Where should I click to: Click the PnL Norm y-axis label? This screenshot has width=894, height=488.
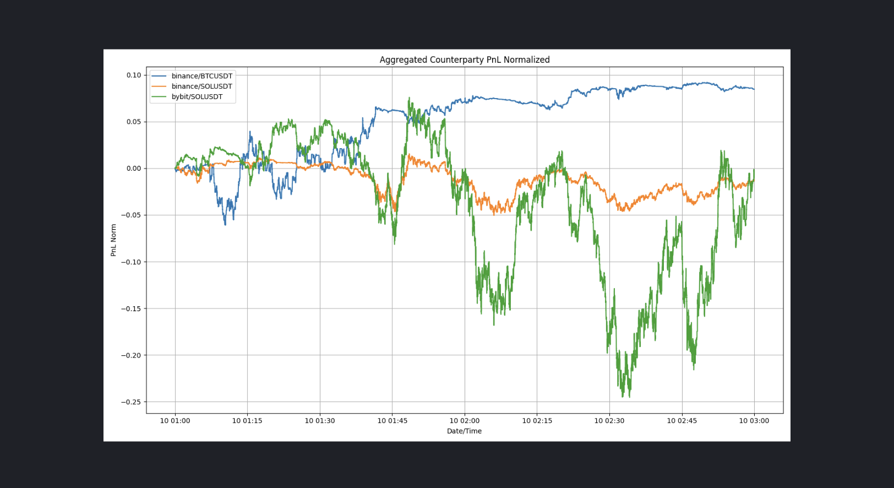click(x=113, y=240)
